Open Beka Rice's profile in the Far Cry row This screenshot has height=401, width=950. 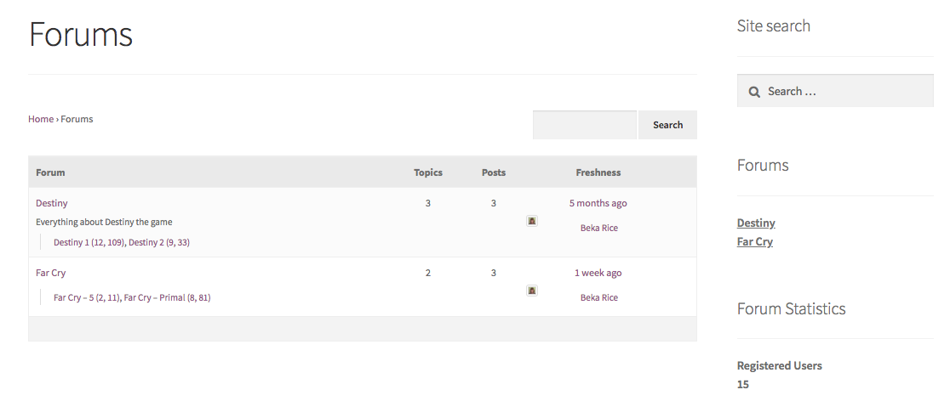click(x=599, y=297)
